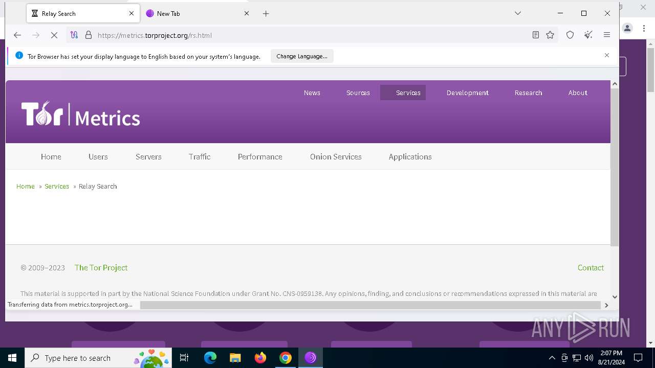Launch Firefox from the taskbar

[260, 358]
